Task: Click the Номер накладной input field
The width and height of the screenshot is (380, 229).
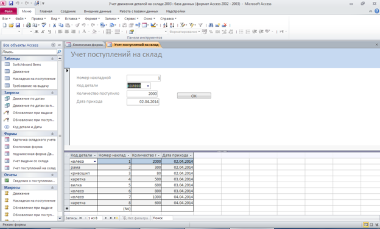Action: click(x=144, y=78)
